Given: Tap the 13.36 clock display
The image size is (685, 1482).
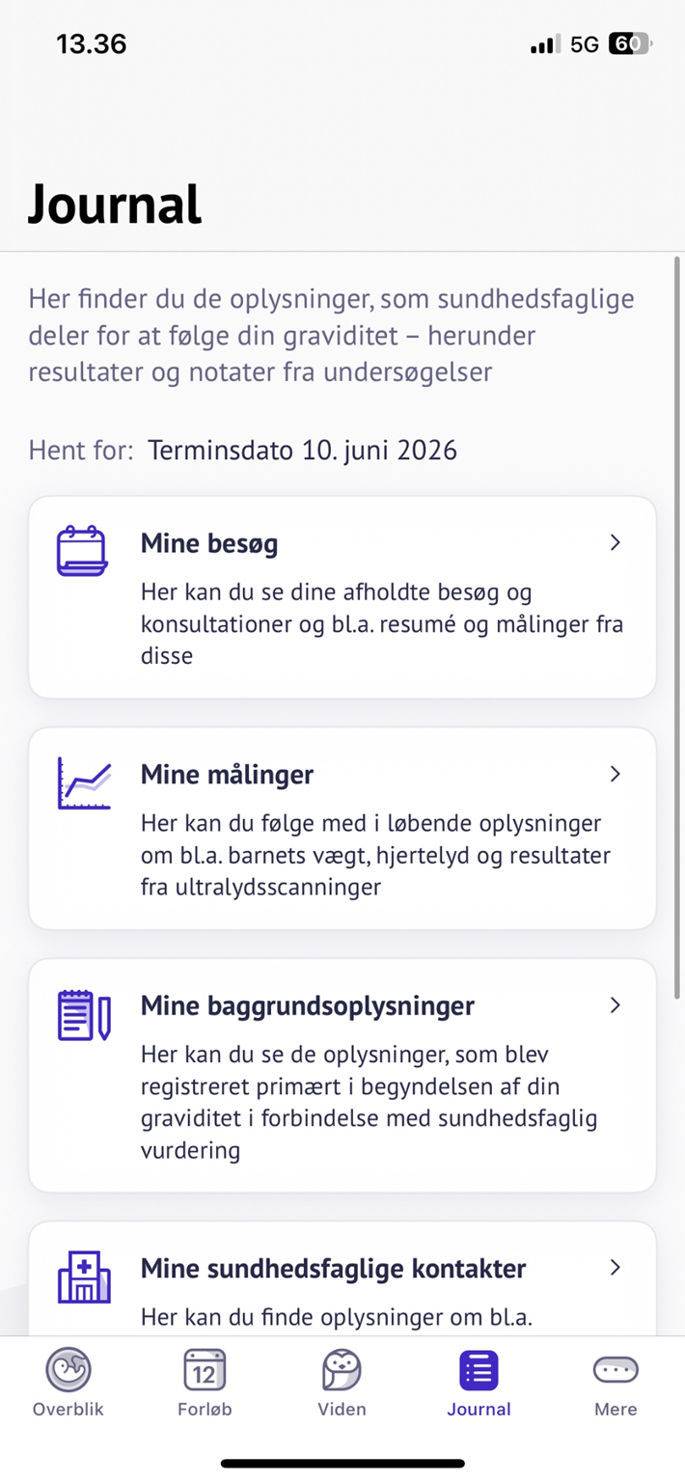Looking at the screenshot, I should tap(92, 43).
